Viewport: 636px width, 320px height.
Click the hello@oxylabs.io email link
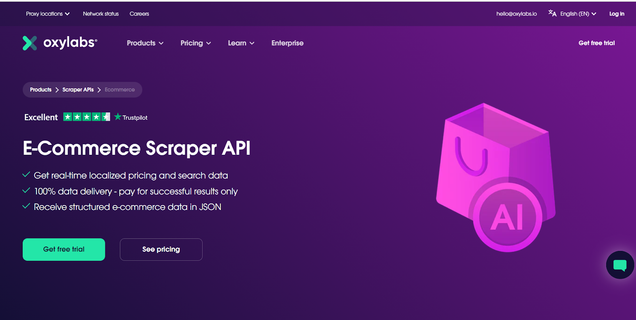click(516, 13)
